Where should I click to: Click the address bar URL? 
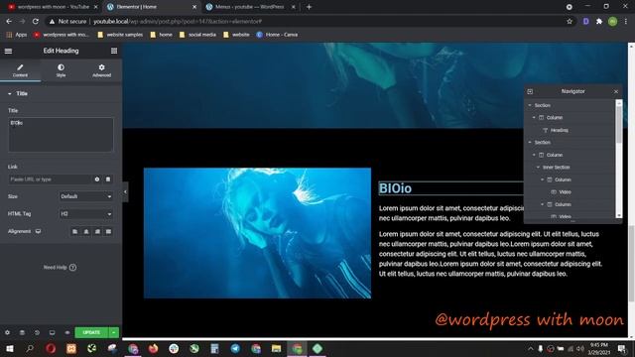pos(178,22)
